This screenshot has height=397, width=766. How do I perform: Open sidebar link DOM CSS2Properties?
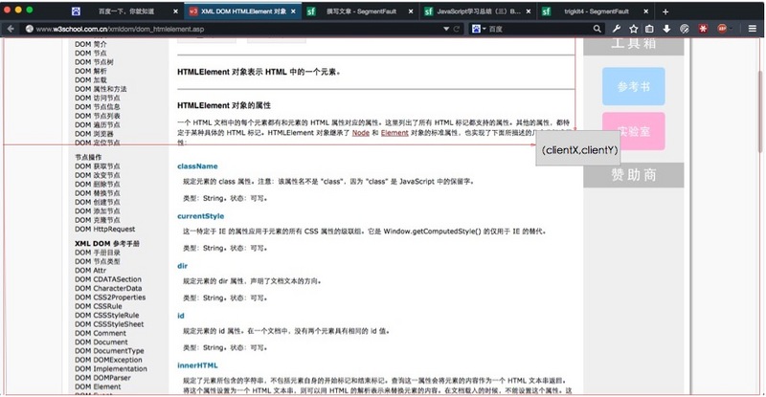click(x=110, y=297)
